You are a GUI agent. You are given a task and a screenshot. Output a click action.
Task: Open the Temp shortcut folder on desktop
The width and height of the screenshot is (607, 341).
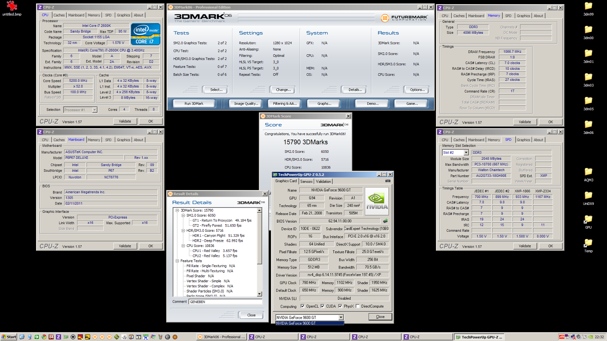click(588, 245)
